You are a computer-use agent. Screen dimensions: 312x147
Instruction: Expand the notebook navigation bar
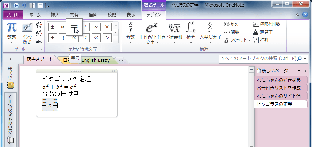coord(11,59)
